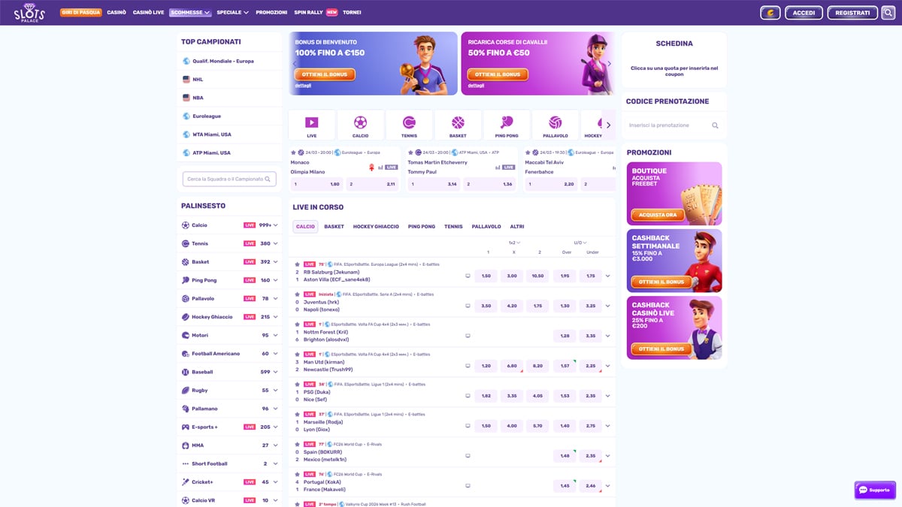Select the Calcio sport icon
This screenshot has width=902, height=507.
click(x=360, y=124)
